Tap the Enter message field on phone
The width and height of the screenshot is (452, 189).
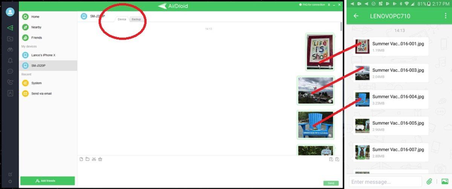click(x=385, y=182)
